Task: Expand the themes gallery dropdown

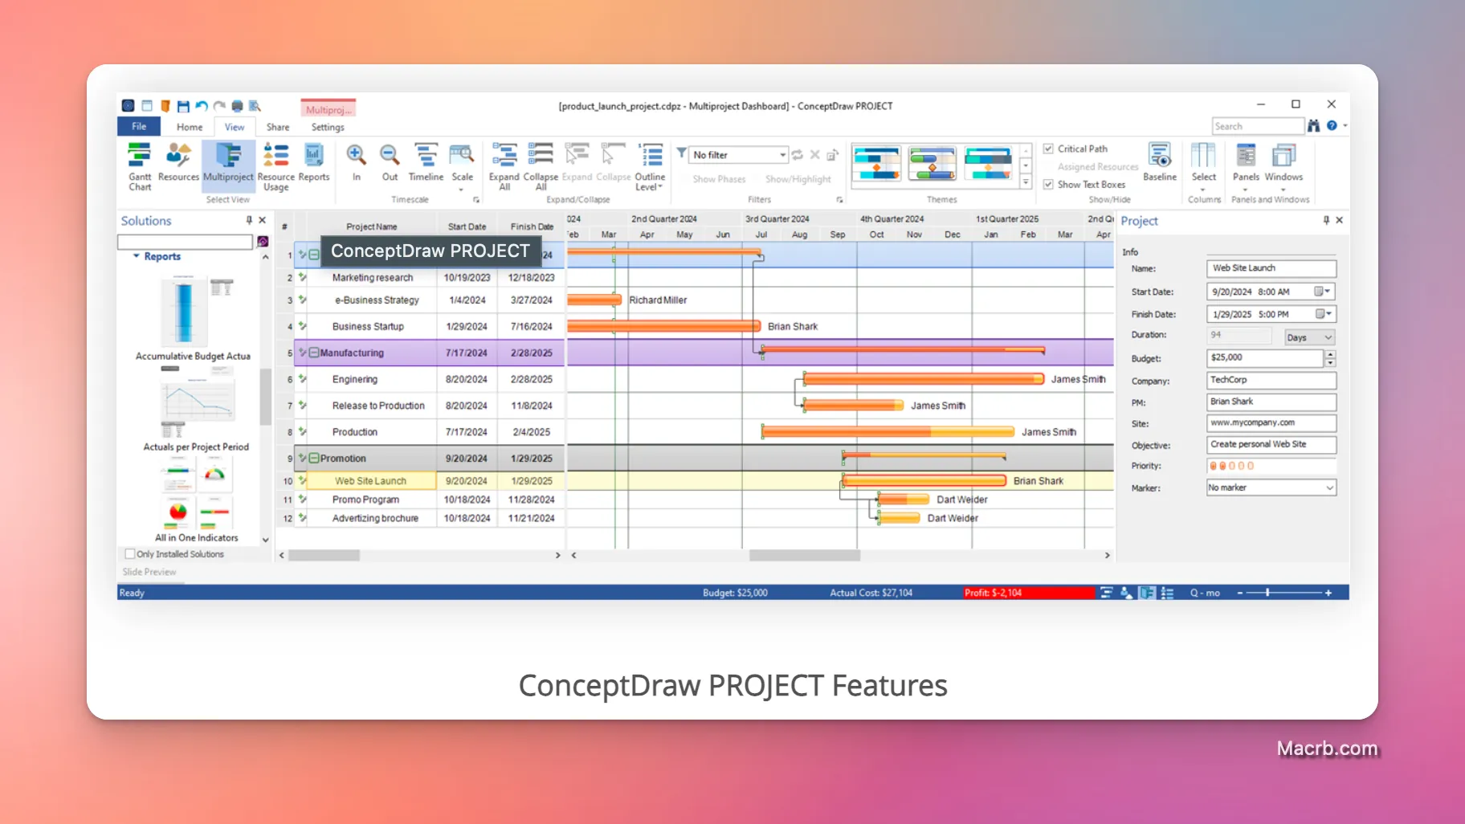Action: [x=1026, y=182]
